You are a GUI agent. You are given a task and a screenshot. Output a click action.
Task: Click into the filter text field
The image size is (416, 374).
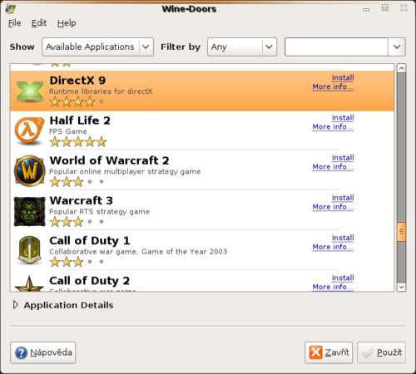pos(336,47)
